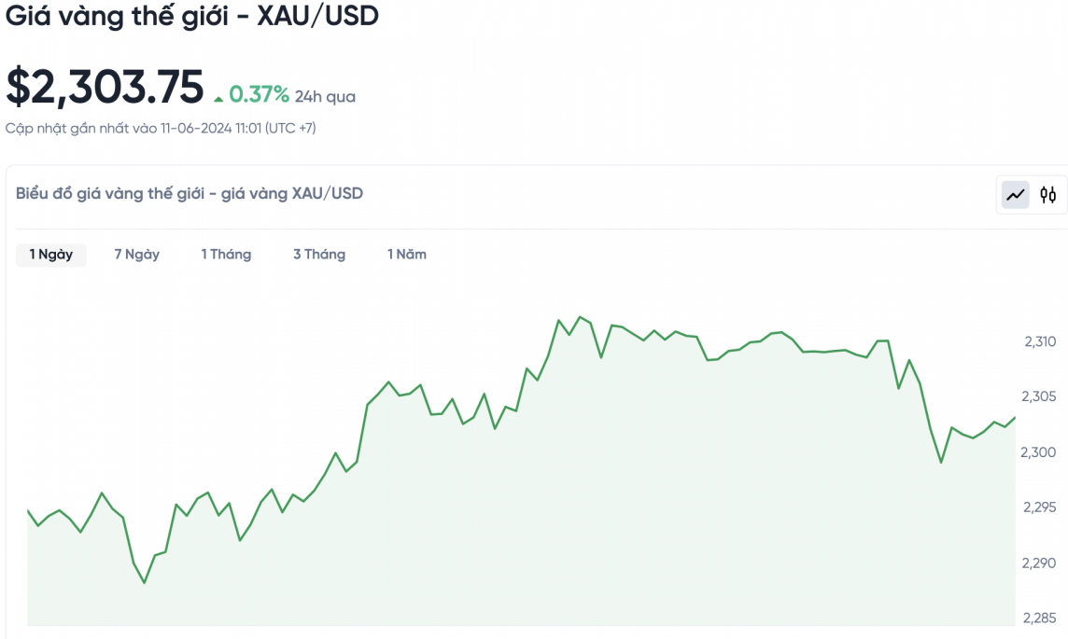View the 1 Năm price history
Screen dimensions: 1068x639
(x=407, y=255)
